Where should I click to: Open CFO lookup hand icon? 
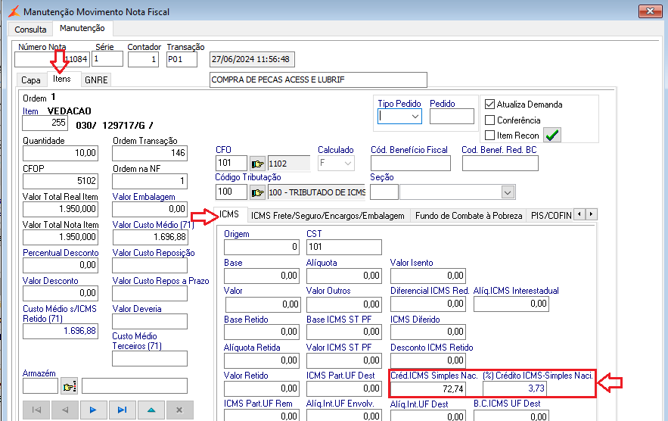coord(257,164)
